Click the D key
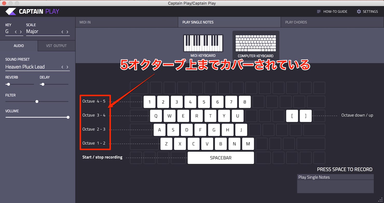This screenshot has width=384, height=203. 187,130
